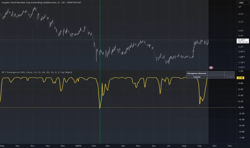Click the Nov label at axis right end

(230, 146)
